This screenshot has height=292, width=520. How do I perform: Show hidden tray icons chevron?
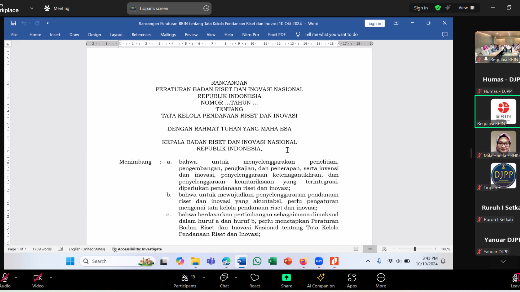[x=368, y=261]
